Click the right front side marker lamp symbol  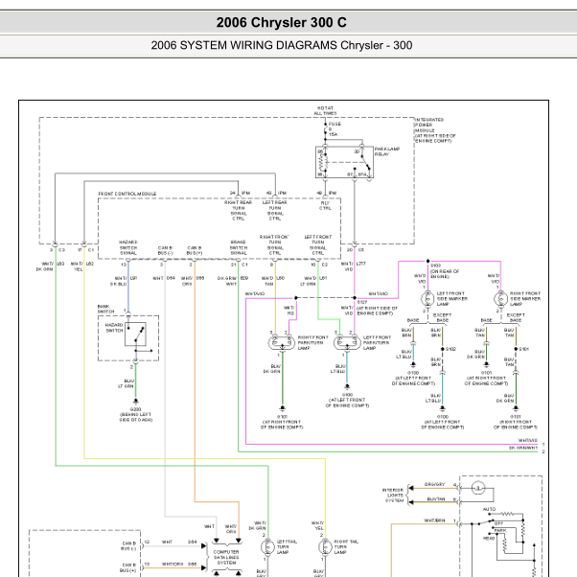tap(500, 299)
